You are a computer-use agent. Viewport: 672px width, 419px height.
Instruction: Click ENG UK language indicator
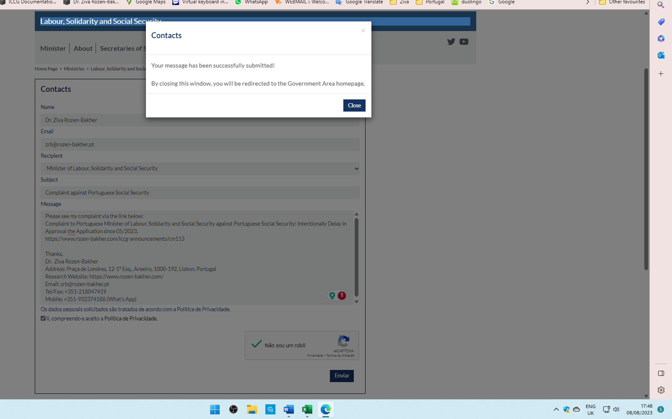(591, 410)
